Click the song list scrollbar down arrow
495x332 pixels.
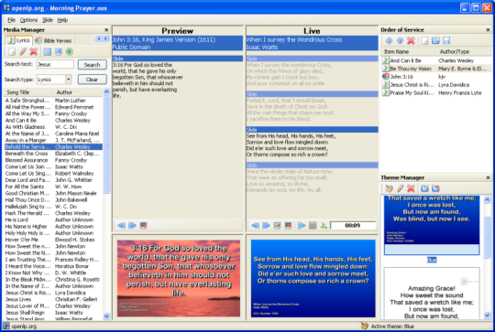[106, 316]
